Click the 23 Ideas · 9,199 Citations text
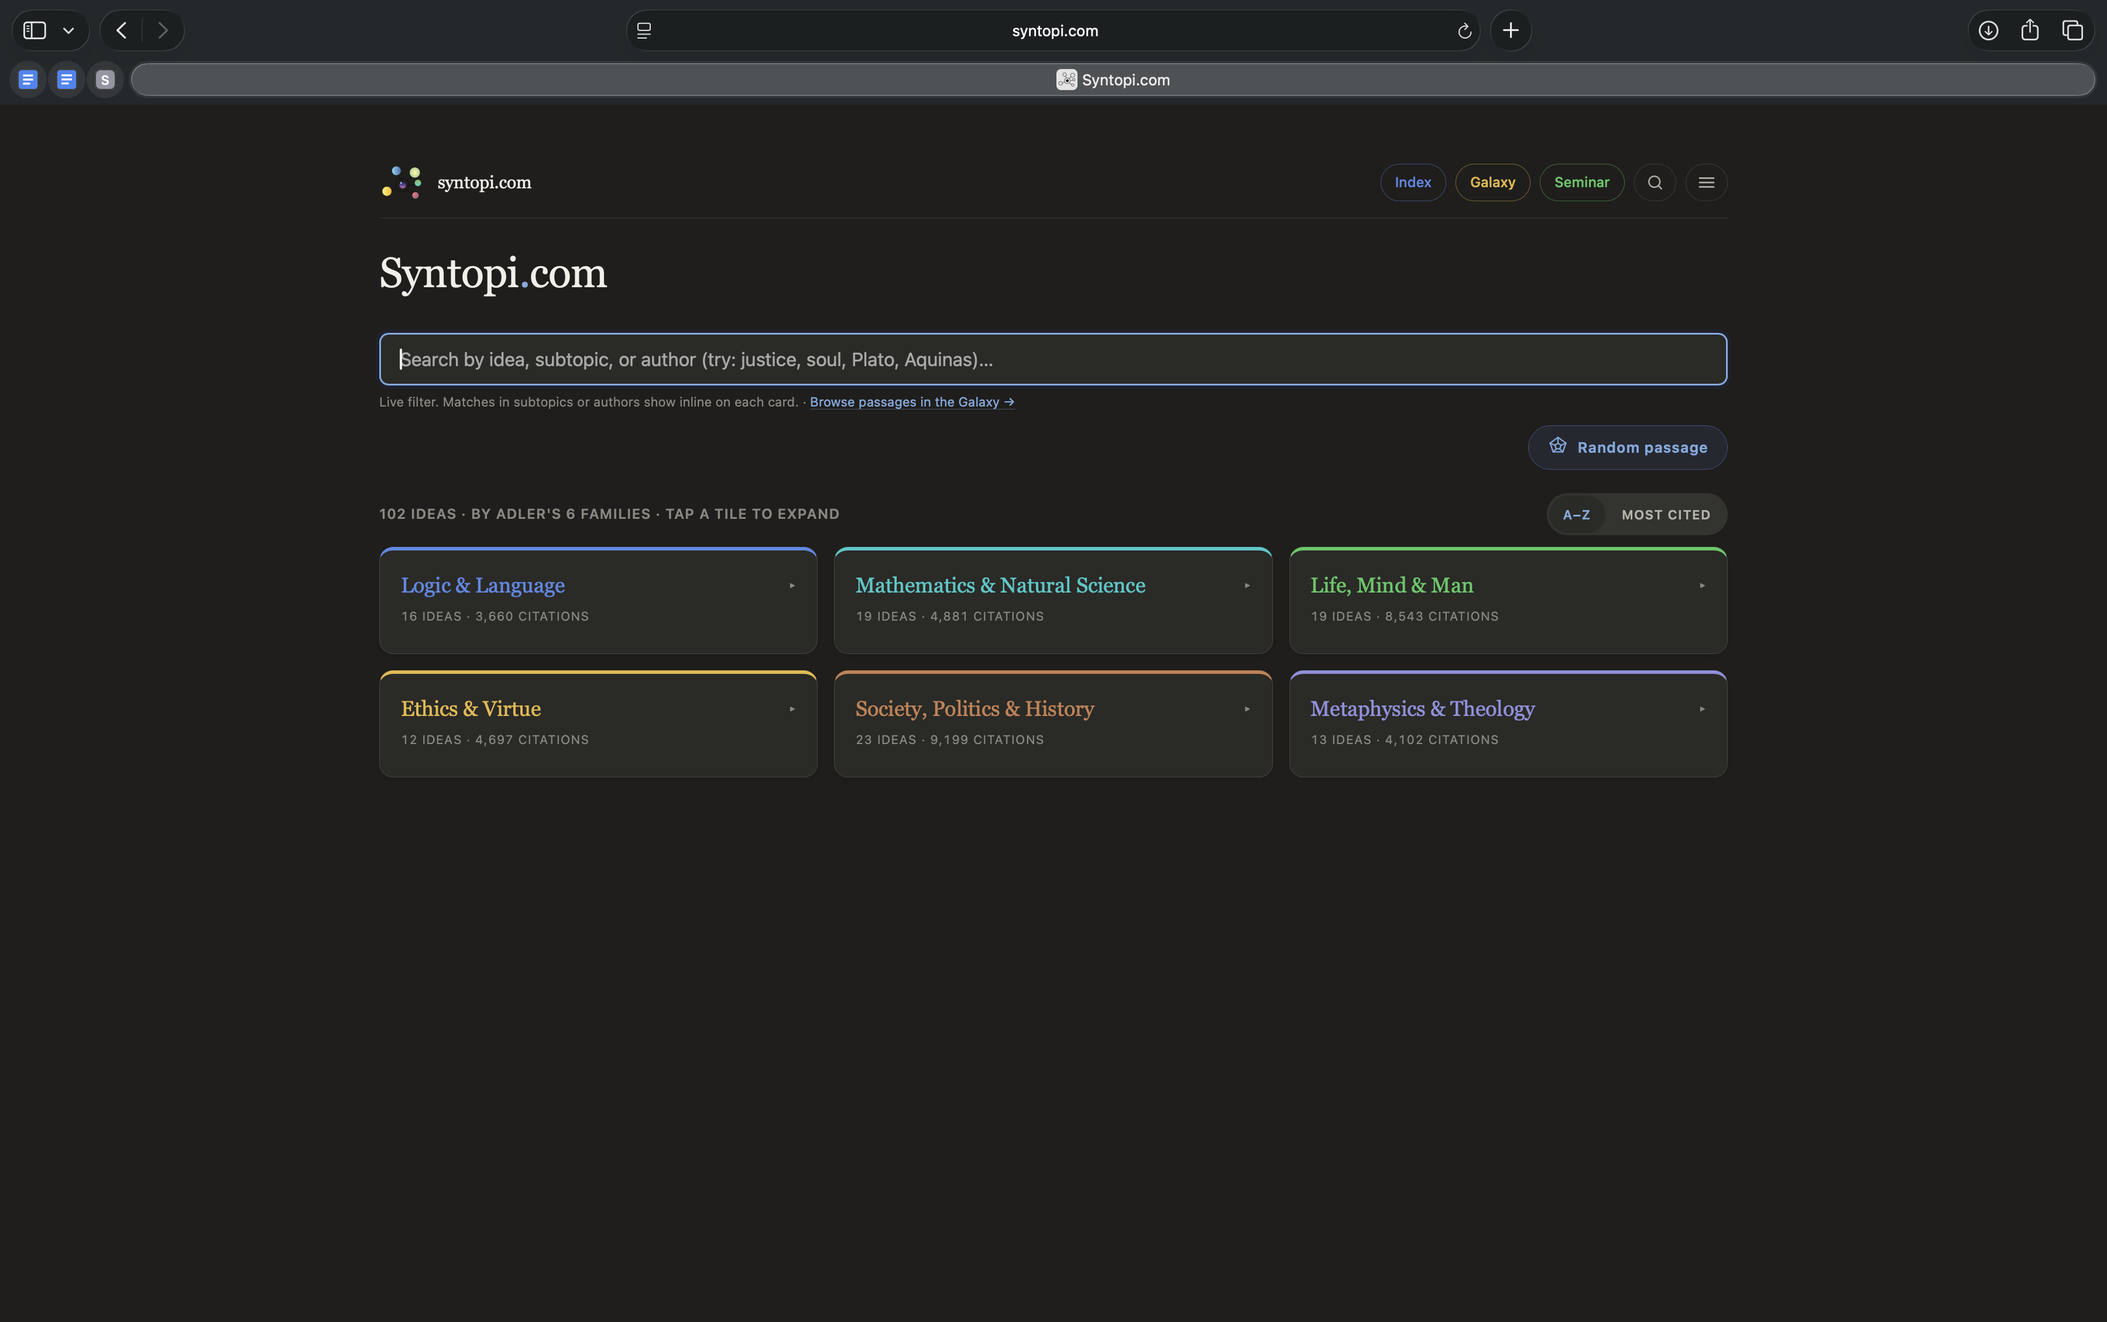The width and height of the screenshot is (2107, 1322). (950, 740)
